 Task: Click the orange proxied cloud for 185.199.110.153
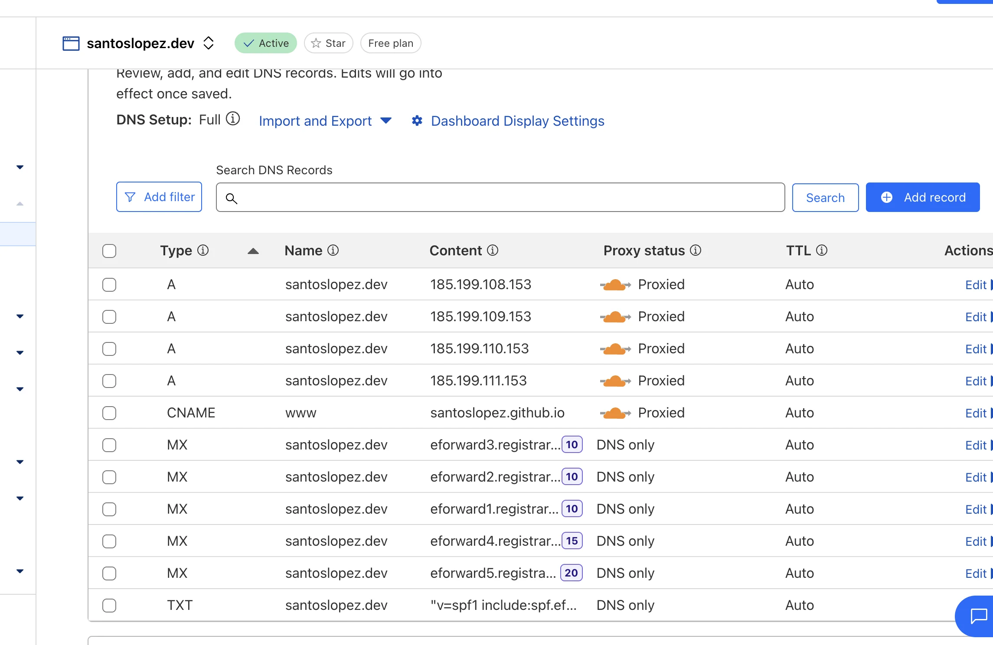tap(615, 349)
